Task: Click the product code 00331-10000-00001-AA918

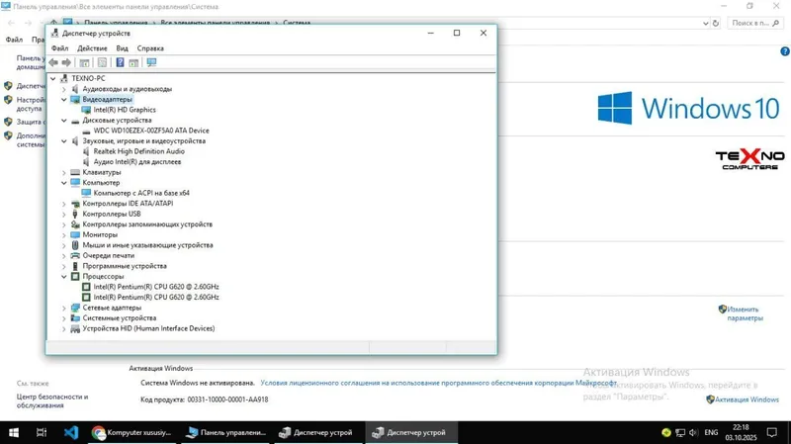Action: [228, 400]
